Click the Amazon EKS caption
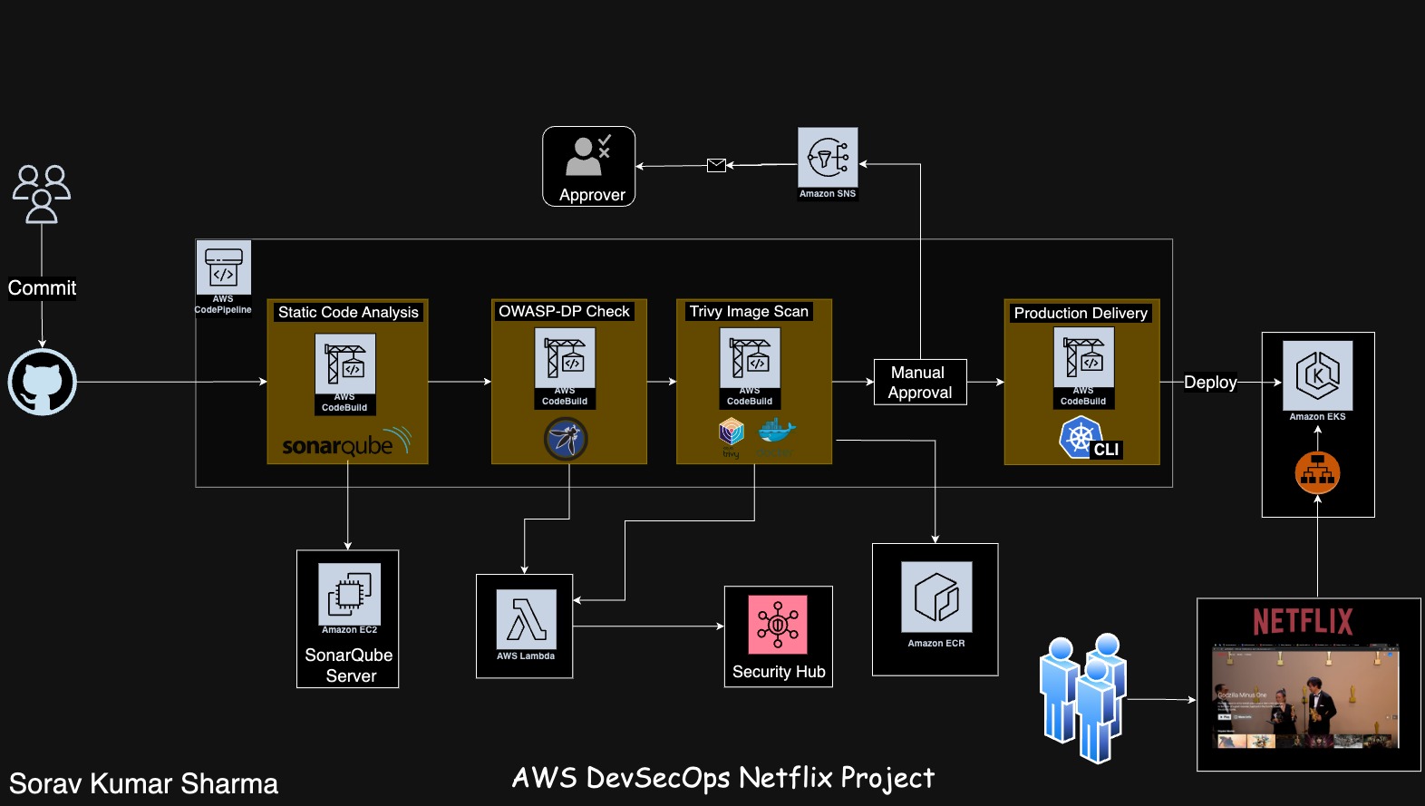This screenshot has width=1425, height=806. [1318, 416]
